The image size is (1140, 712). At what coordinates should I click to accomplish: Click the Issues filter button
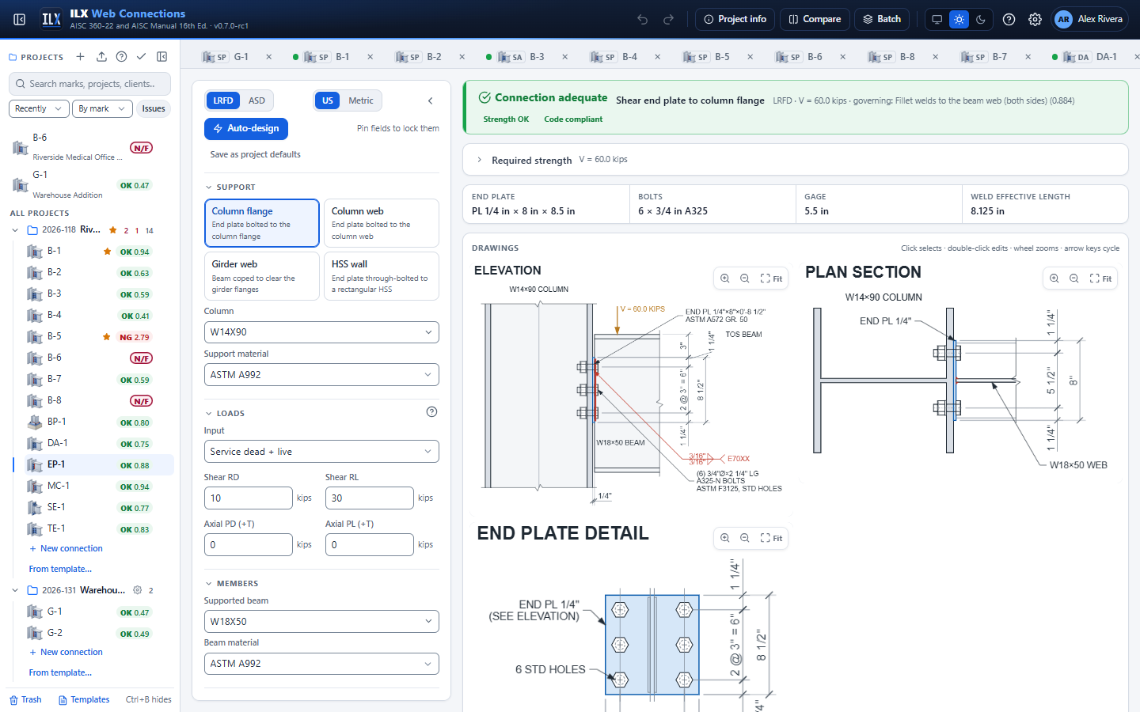pyautogui.click(x=154, y=109)
